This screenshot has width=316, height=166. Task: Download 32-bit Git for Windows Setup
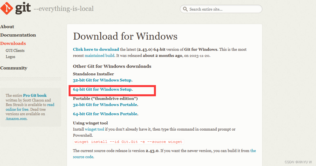[x=103, y=80]
